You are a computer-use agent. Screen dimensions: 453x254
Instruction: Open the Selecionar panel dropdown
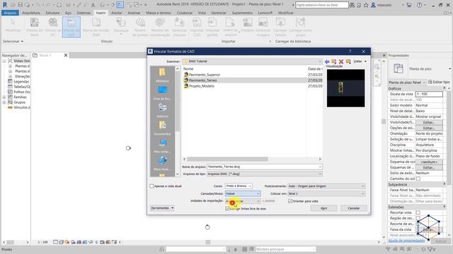(13, 42)
